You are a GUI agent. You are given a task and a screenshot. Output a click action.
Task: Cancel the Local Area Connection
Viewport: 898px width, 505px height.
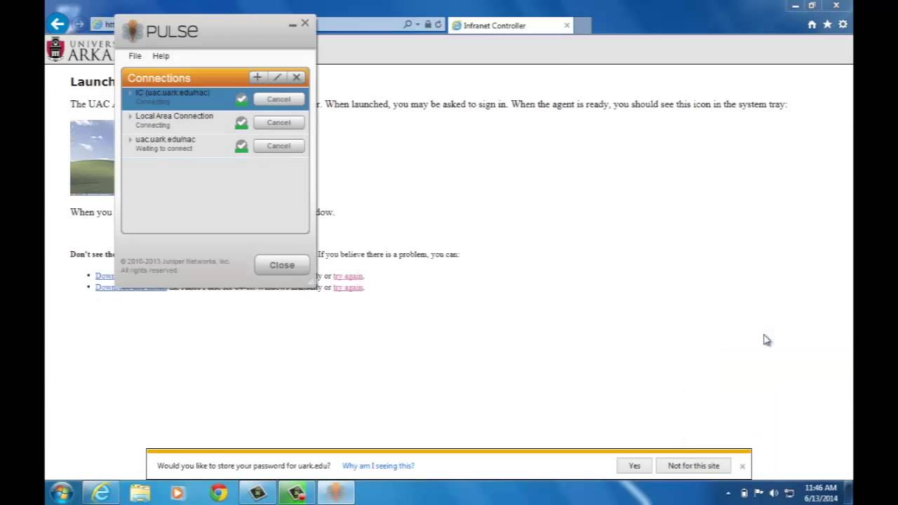279,123
